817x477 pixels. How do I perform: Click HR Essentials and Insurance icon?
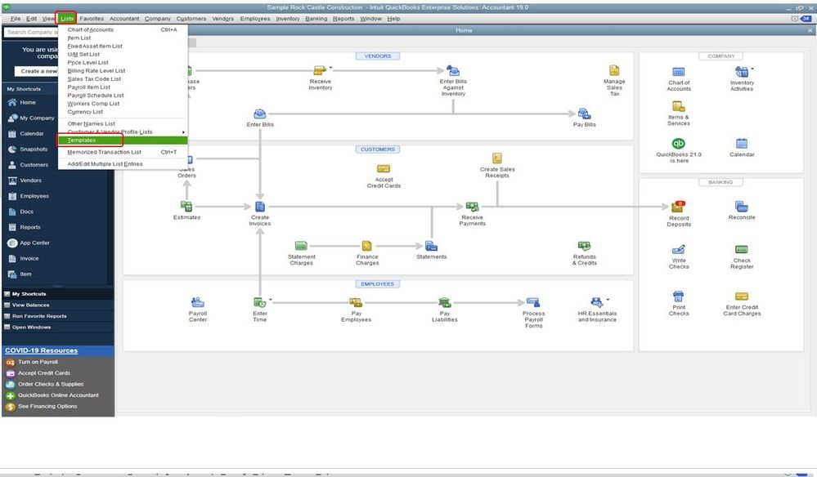[x=596, y=303]
